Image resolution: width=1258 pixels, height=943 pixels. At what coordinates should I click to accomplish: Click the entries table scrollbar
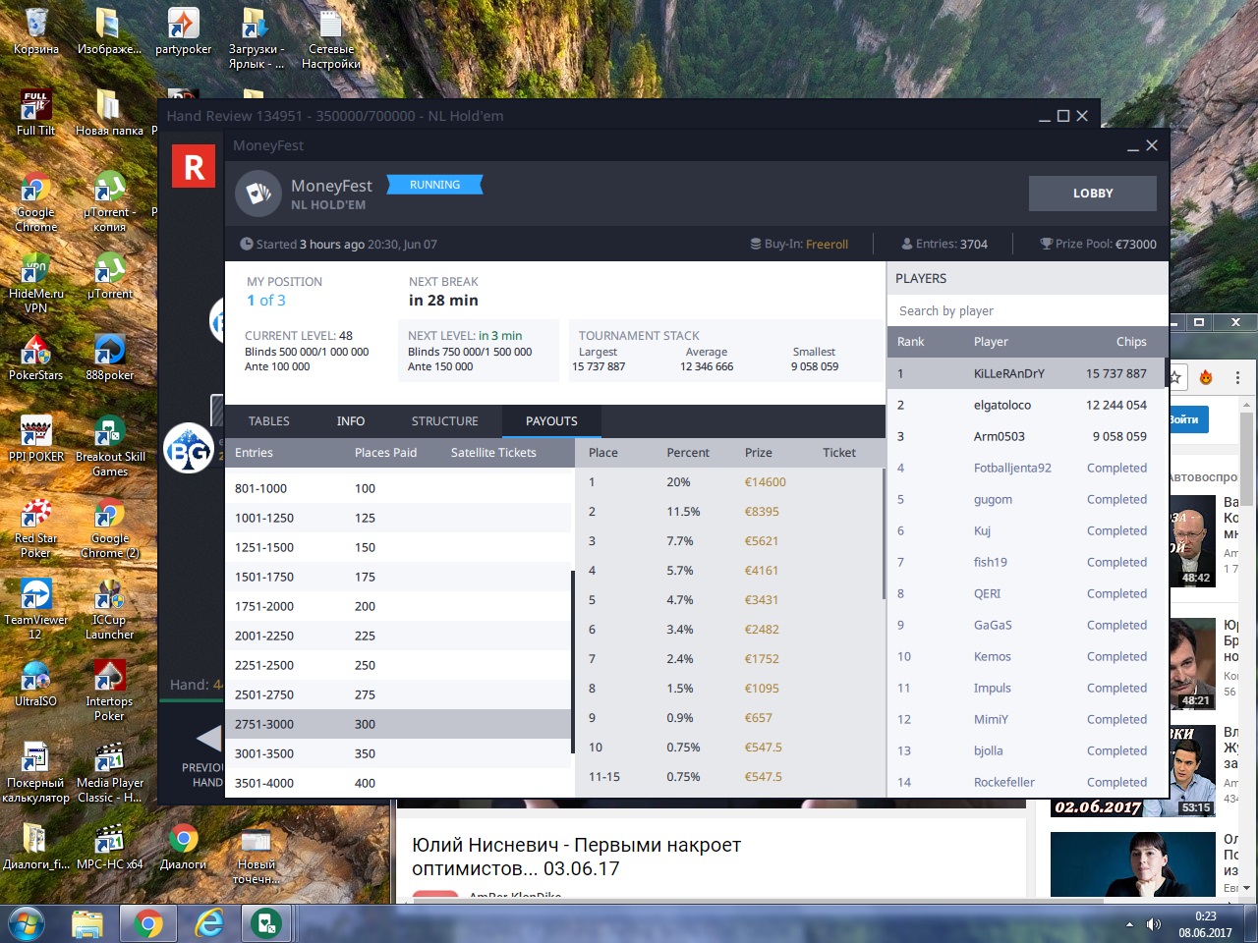572,661
